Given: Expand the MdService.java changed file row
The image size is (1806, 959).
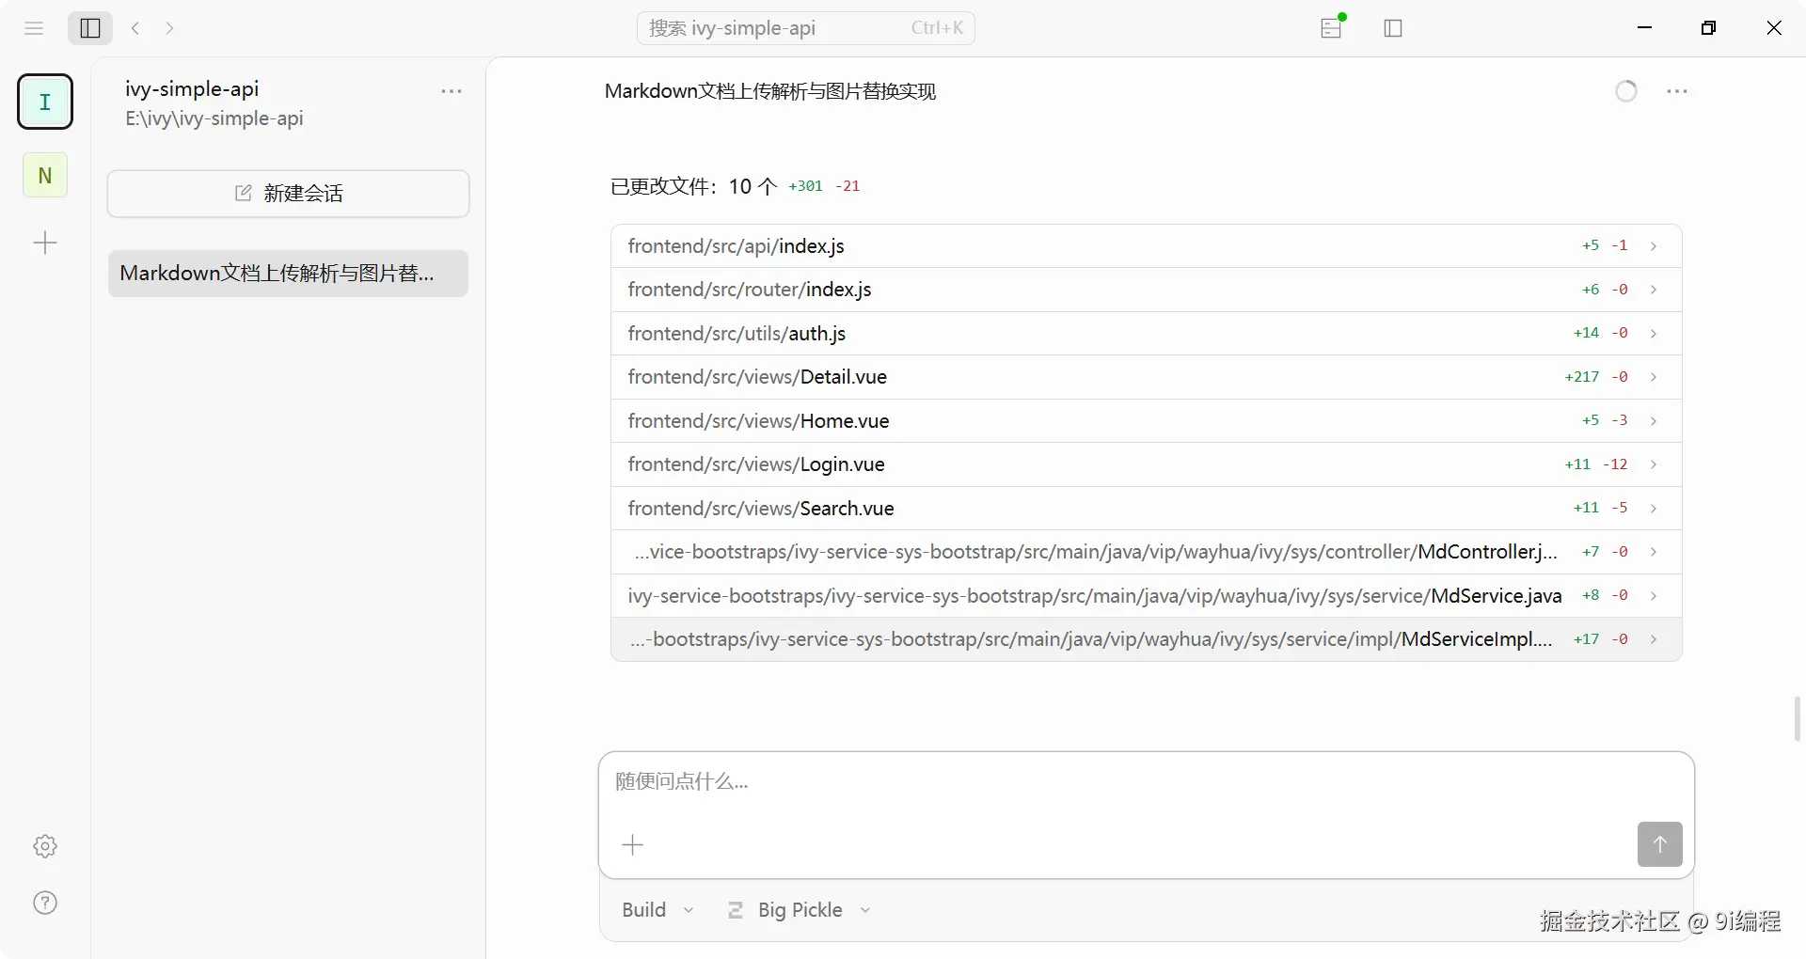Looking at the screenshot, I should (x=1146, y=596).
